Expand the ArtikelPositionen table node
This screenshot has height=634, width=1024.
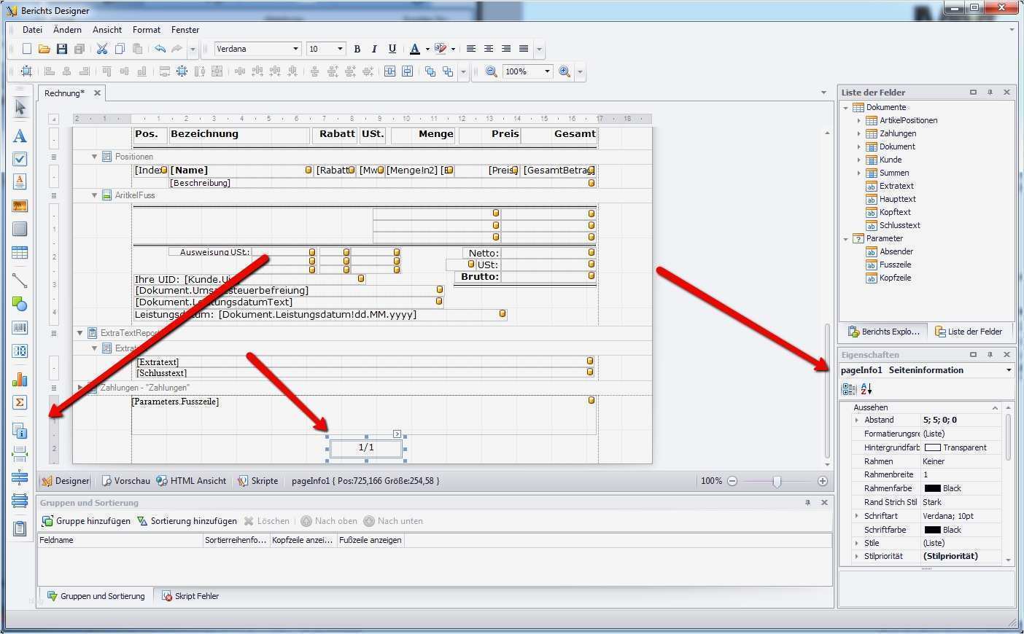pyautogui.click(x=859, y=120)
